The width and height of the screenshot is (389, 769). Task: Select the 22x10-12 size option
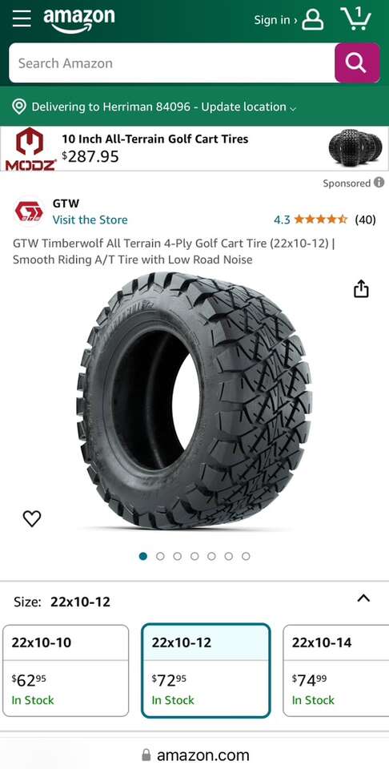(206, 670)
